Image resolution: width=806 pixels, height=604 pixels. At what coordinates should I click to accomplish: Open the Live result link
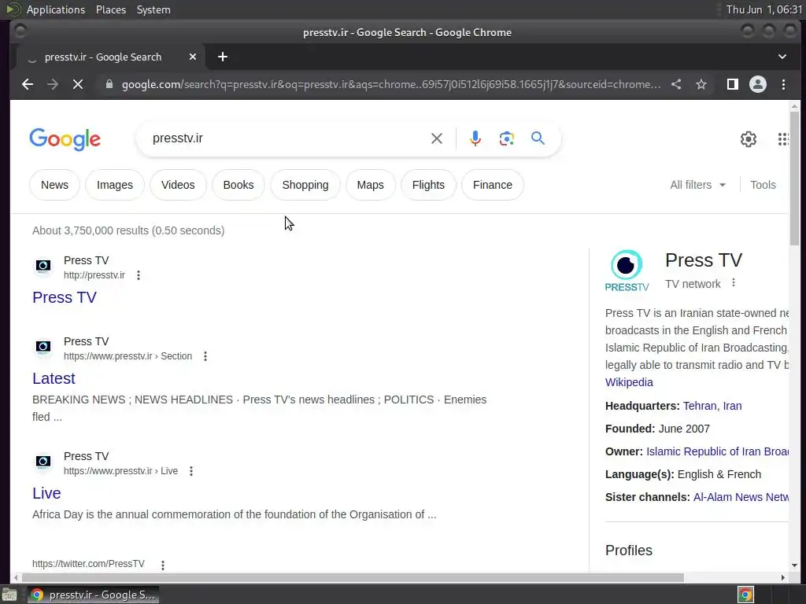(46, 493)
